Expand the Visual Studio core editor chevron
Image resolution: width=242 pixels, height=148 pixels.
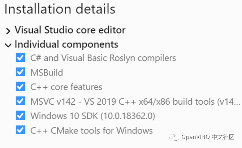8,31
